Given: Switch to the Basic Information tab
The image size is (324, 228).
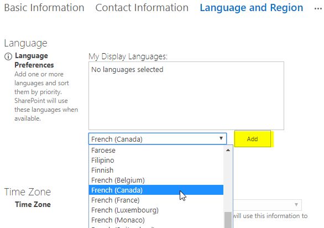Looking at the screenshot, I should coord(44,8).
